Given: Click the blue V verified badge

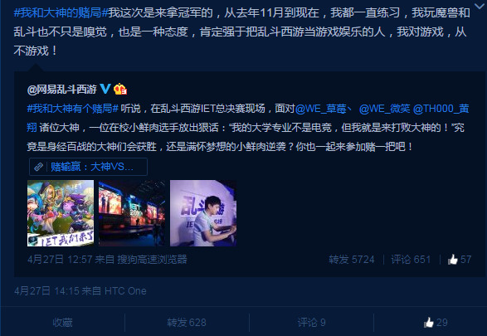Looking at the screenshot, I should [105, 89].
